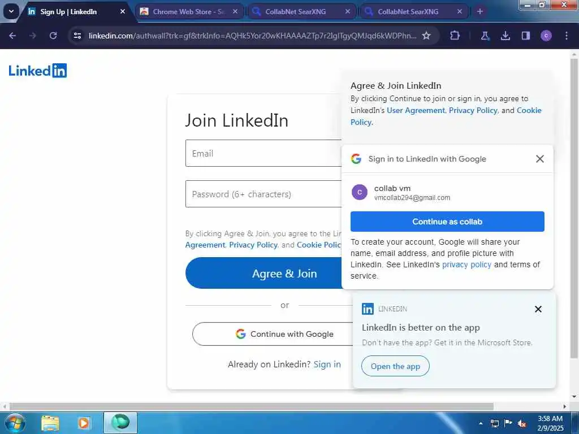Open Windows Media Player from the taskbar
Image resolution: width=579 pixels, height=434 pixels.
(84, 423)
